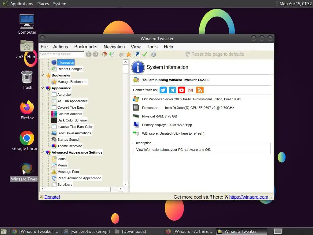Click Reset this page to defaults
This screenshot has height=235, width=313.
[215, 54]
